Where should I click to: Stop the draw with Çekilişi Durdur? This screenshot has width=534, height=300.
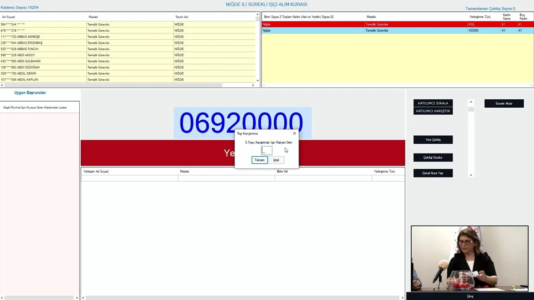click(x=433, y=158)
